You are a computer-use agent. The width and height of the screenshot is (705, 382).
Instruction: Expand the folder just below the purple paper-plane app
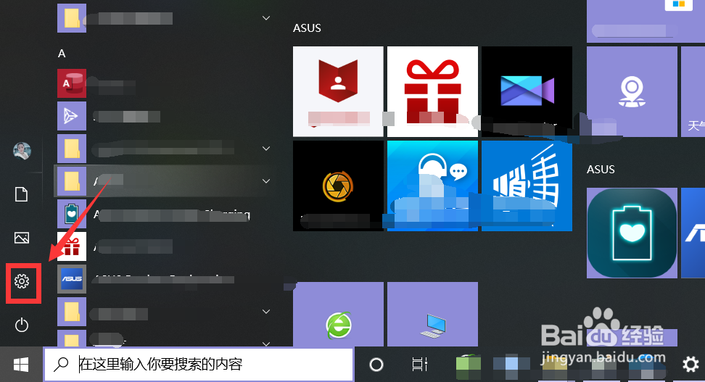point(266,149)
